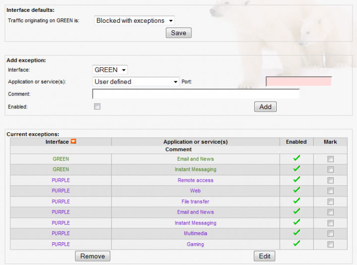357x265 pixels.
Task: Mark the PURPLE Remote access exception
Action: click(330, 180)
